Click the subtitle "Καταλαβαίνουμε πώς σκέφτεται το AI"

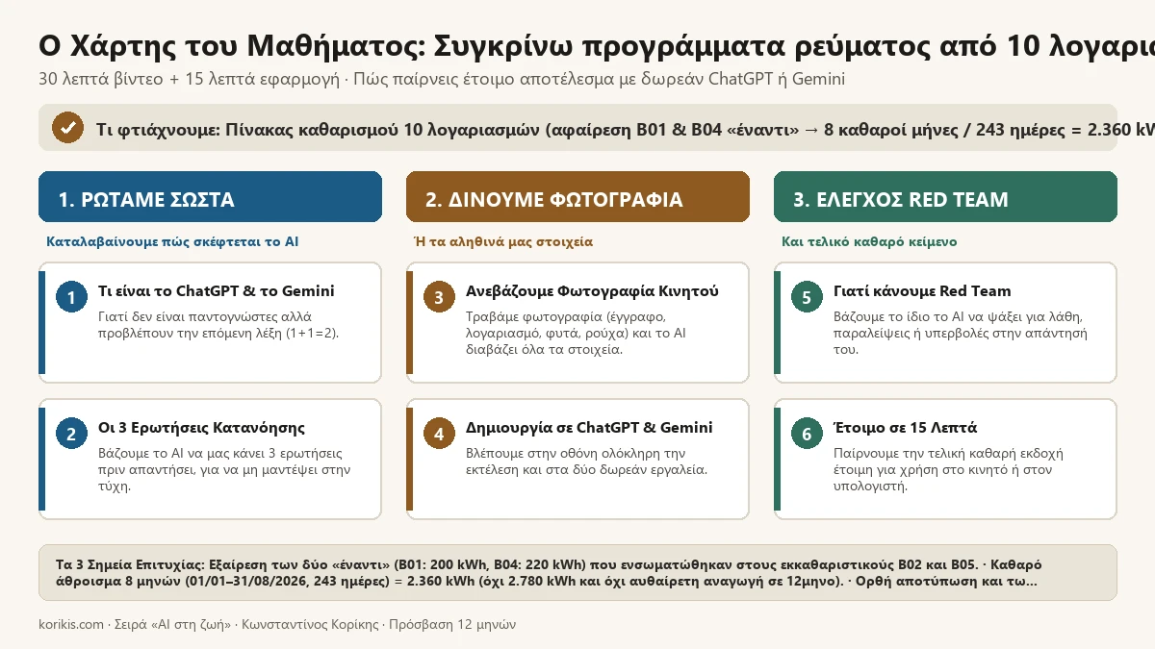pos(172,241)
